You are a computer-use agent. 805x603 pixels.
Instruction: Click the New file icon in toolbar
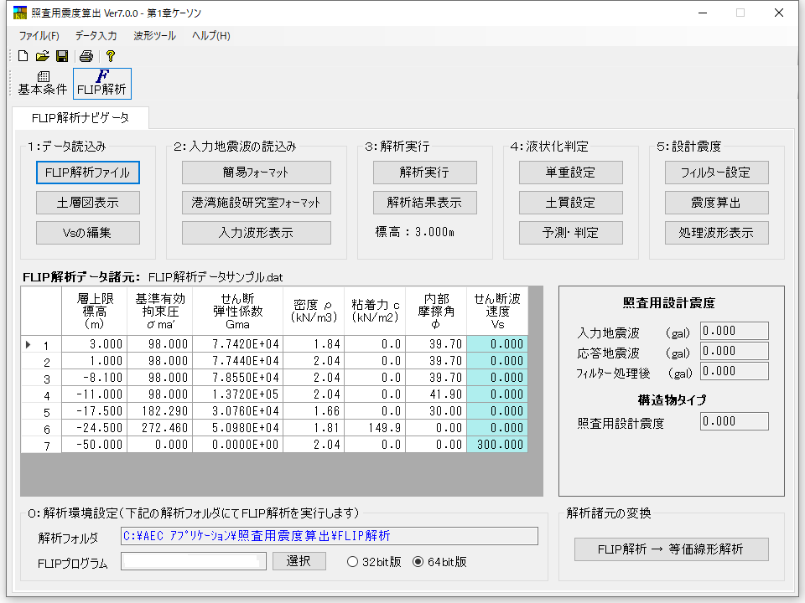23,56
